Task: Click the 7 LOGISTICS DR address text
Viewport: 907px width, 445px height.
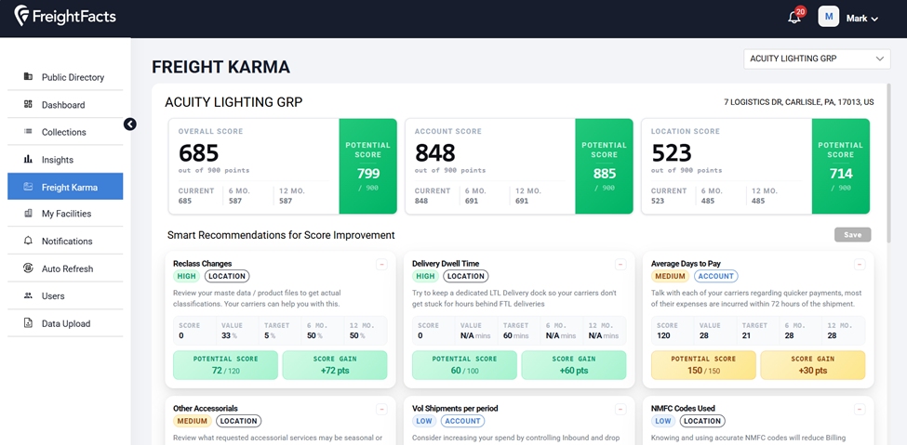Action: pyautogui.click(x=799, y=102)
